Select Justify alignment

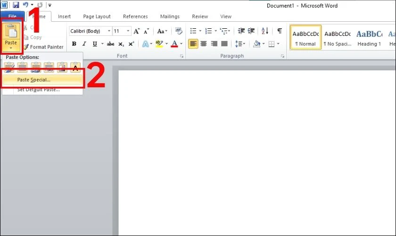pos(224,44)
